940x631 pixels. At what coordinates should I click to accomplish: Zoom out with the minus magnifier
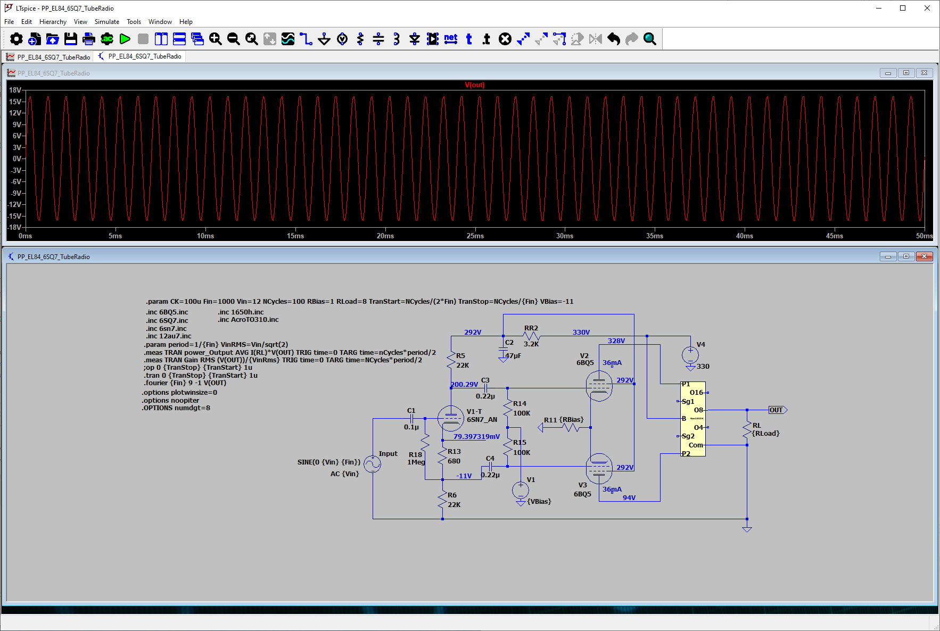click(x=234, y=39)
